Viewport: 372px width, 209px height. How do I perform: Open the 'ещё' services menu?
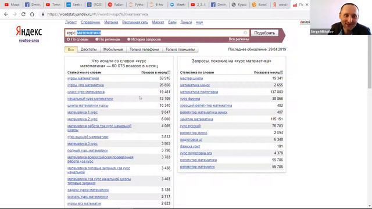click(199, 22)
